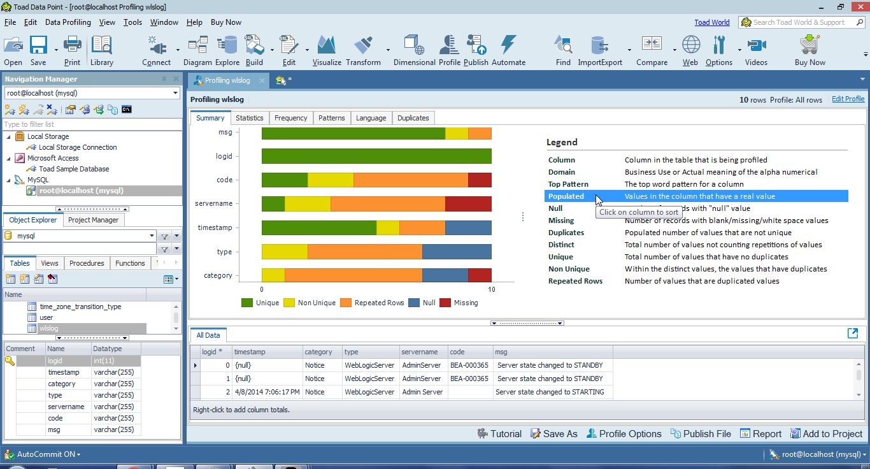Open the Compare tool
Image resolution: width=870 pixels, height=469 pixels.
tap(652, 50)
